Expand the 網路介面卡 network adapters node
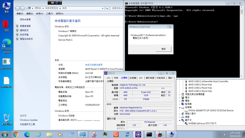The height and width of the screenshot is (138, 245). (x=180, y=114)
